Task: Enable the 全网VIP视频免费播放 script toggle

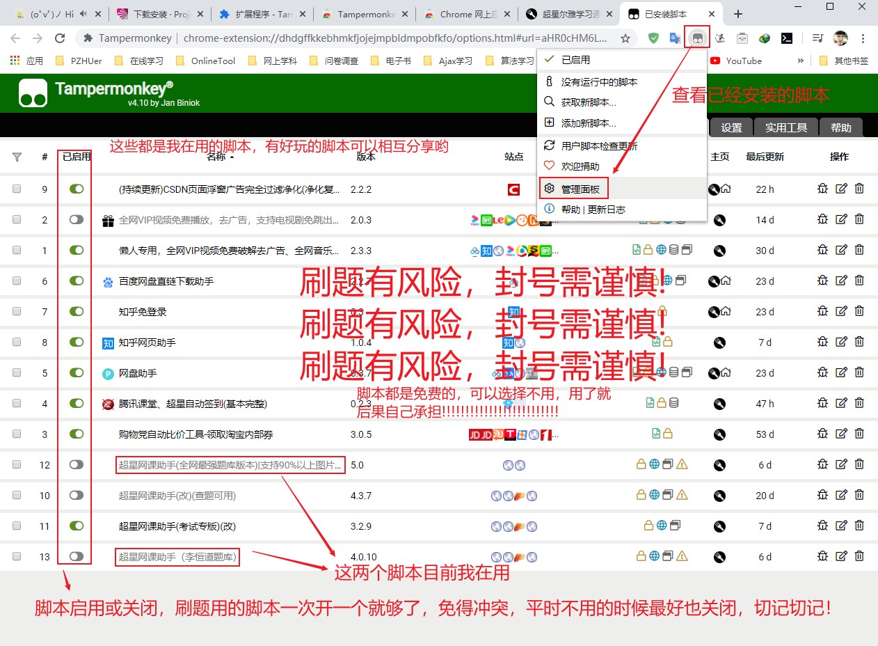Action: 77,219
